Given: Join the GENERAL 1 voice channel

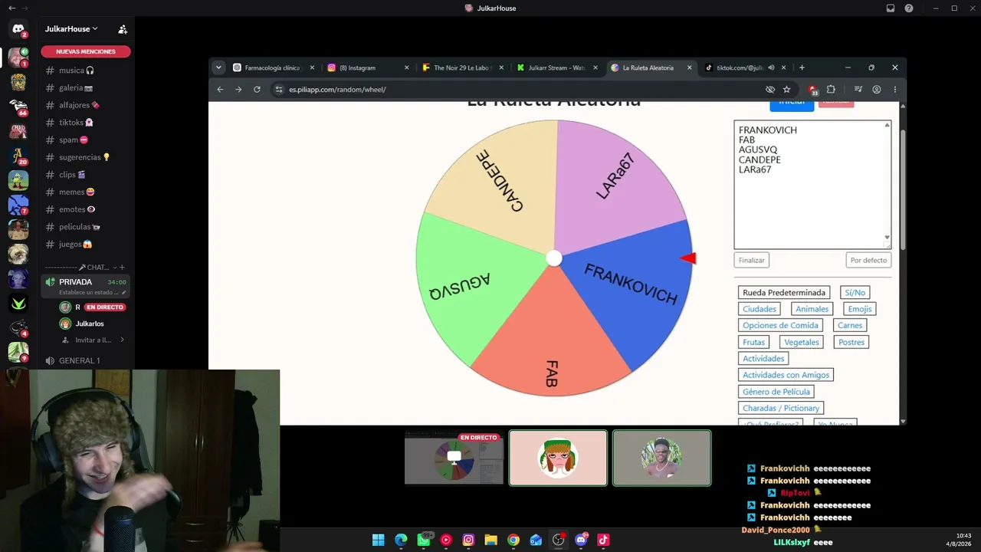Looking at the screenshot, I should tap(86, 360).
